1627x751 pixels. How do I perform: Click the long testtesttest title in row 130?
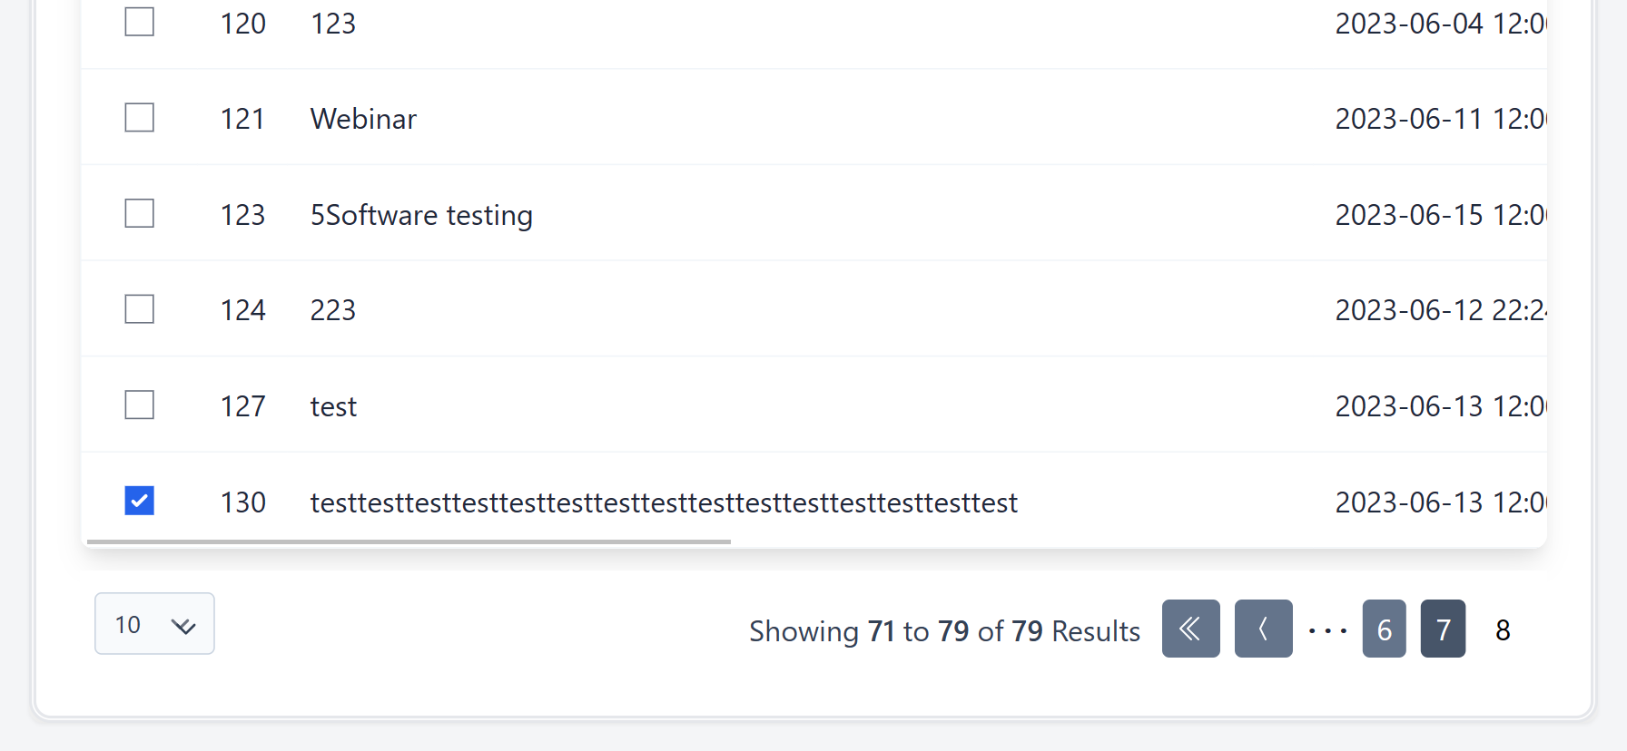tap(664, 502)
